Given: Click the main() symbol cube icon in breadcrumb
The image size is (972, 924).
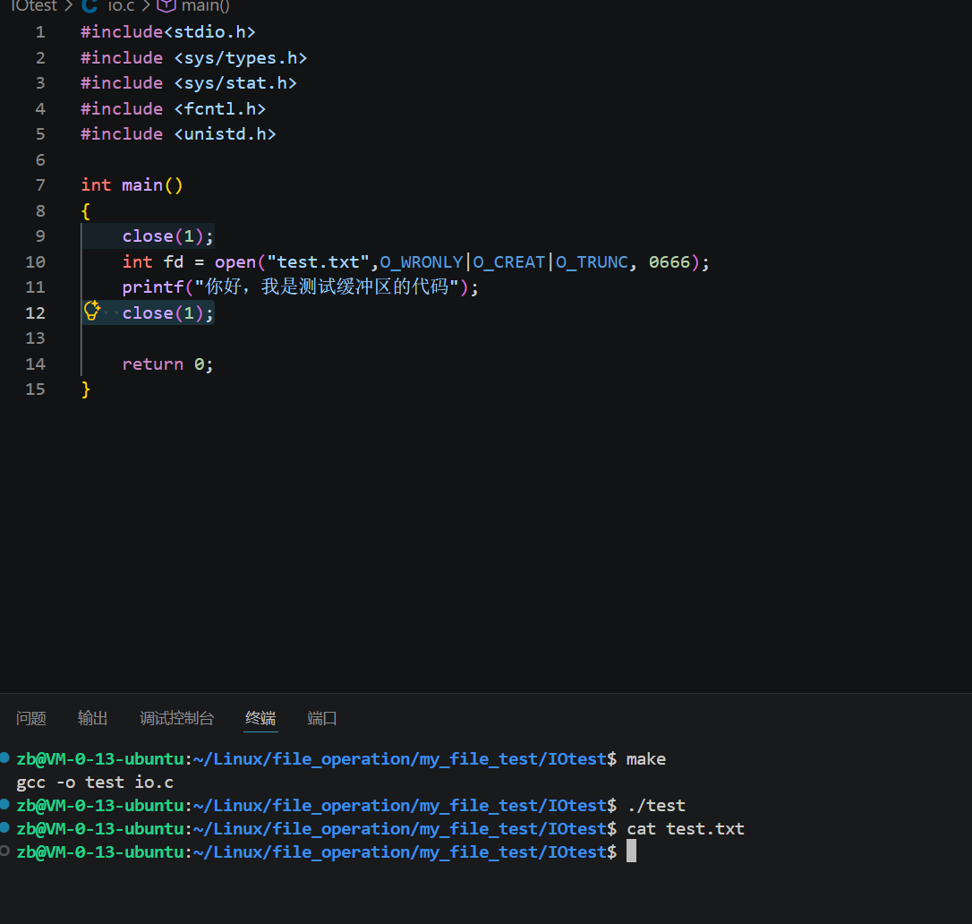Looking at the screenshot, I should pyautogui.click(x=166, y=6).
